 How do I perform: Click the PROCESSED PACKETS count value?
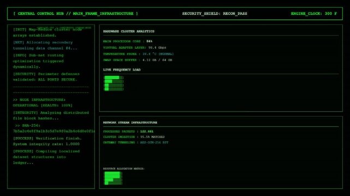(x=147, y=131)
